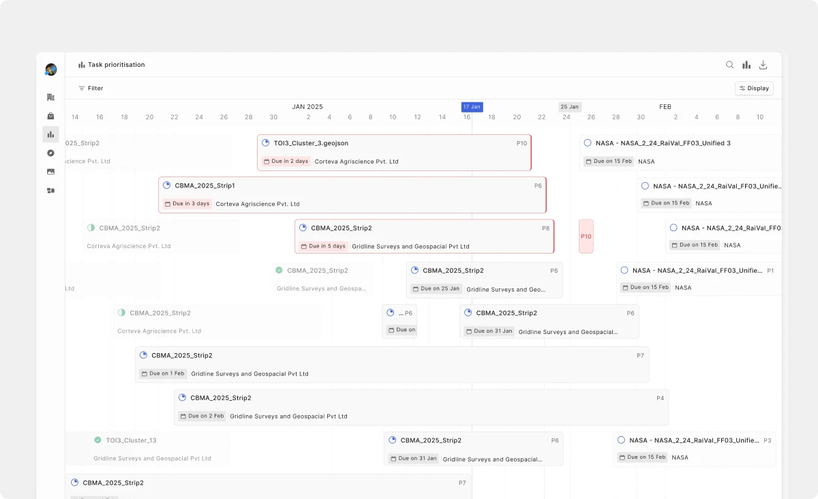Screen dimensions: 818x499
Task: Click empty circle icon on NASA Unified 3 card
Action: (588, 143)
